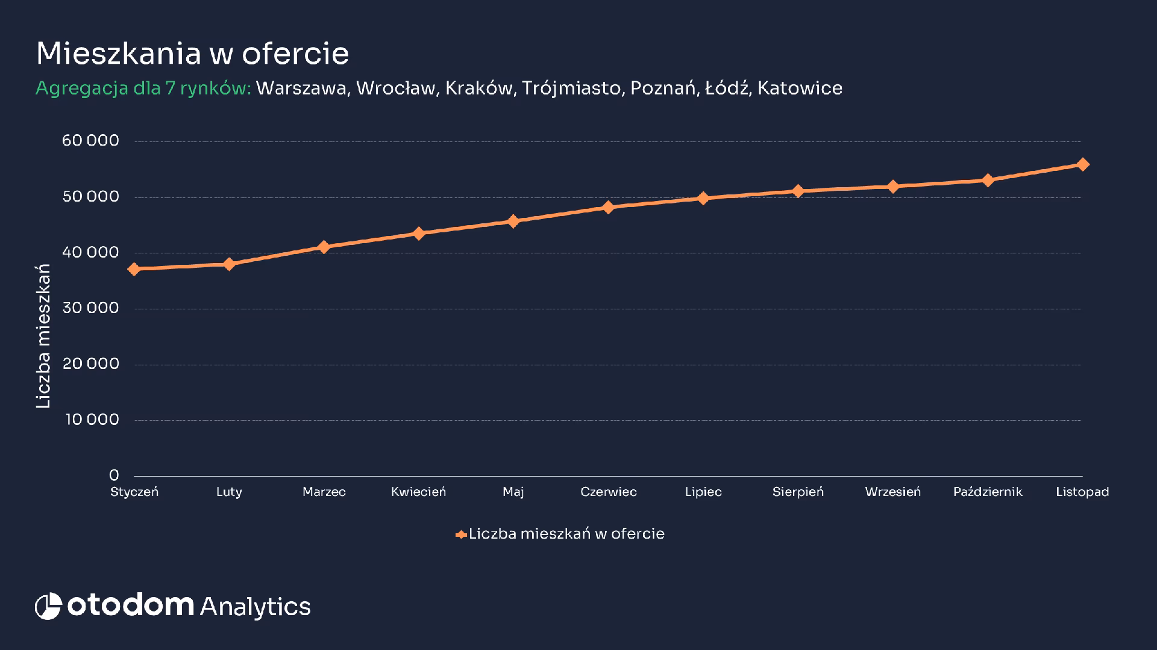Click the Sierpień data point
The height and width of the screenshot is (650, 1157).
(798, 191)
